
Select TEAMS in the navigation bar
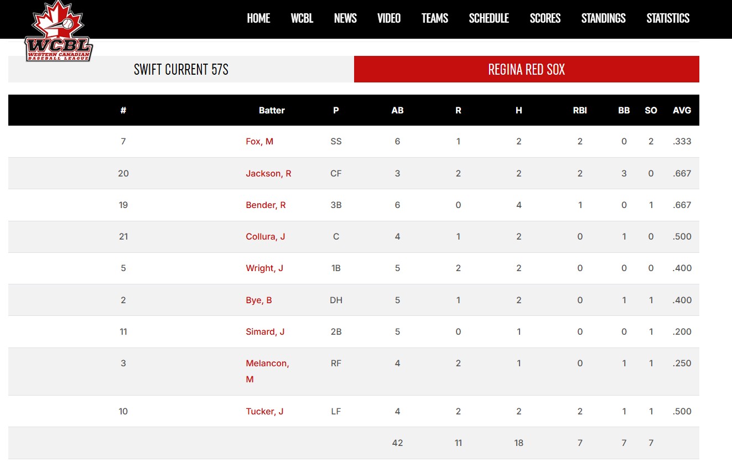coord(435,18)
